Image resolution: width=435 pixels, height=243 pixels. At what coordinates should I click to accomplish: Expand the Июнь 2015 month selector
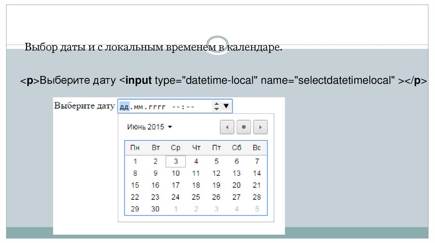pos(150,127)
